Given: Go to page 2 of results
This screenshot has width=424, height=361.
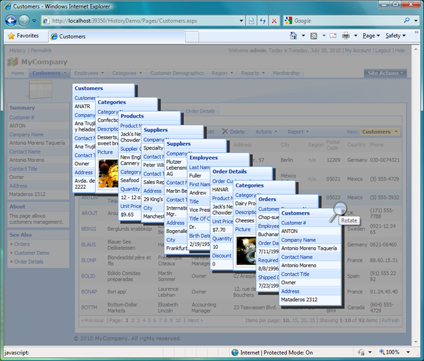Looking at the screenshot, I should tap(133, 321).
